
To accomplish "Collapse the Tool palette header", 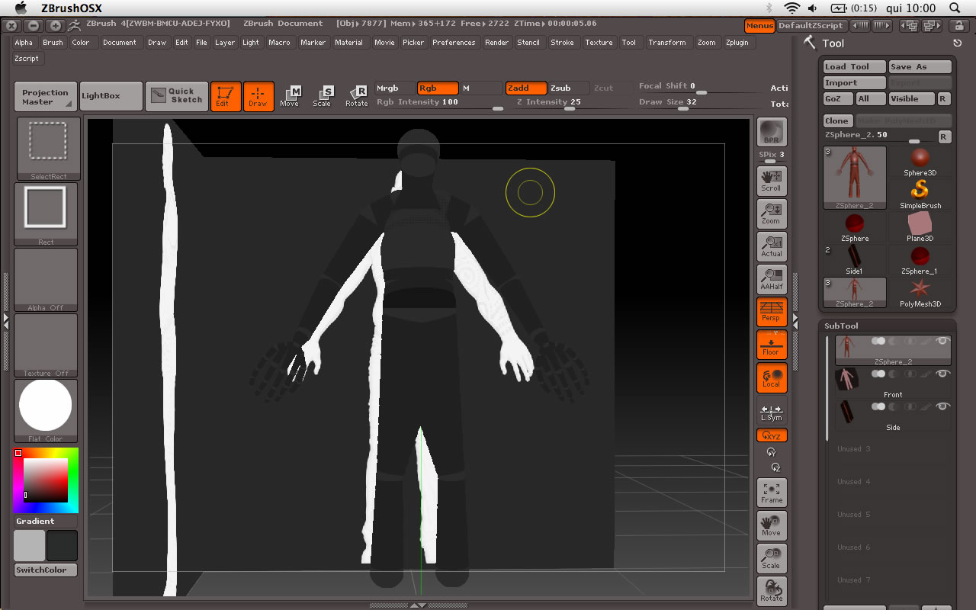I will pos(833,43).
